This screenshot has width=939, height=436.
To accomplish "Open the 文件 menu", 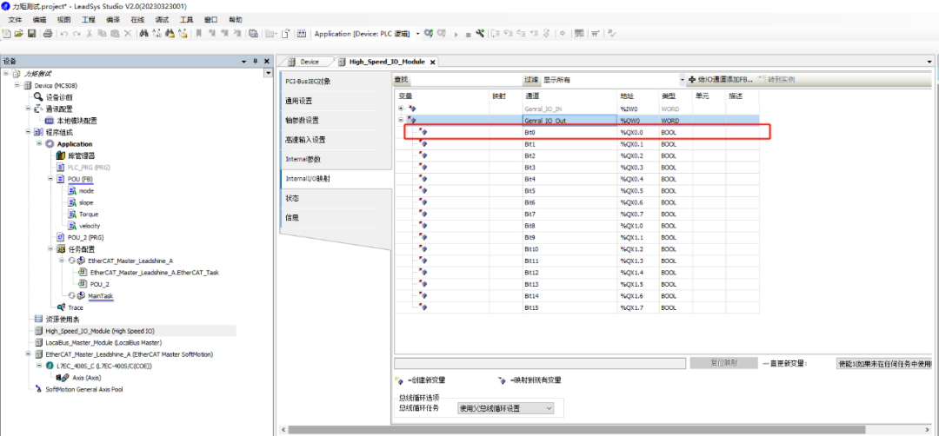I will (x=15, y=20).
